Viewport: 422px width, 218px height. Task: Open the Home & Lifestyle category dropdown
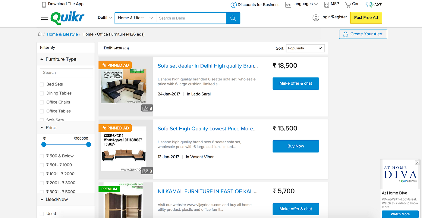(135, 18)
